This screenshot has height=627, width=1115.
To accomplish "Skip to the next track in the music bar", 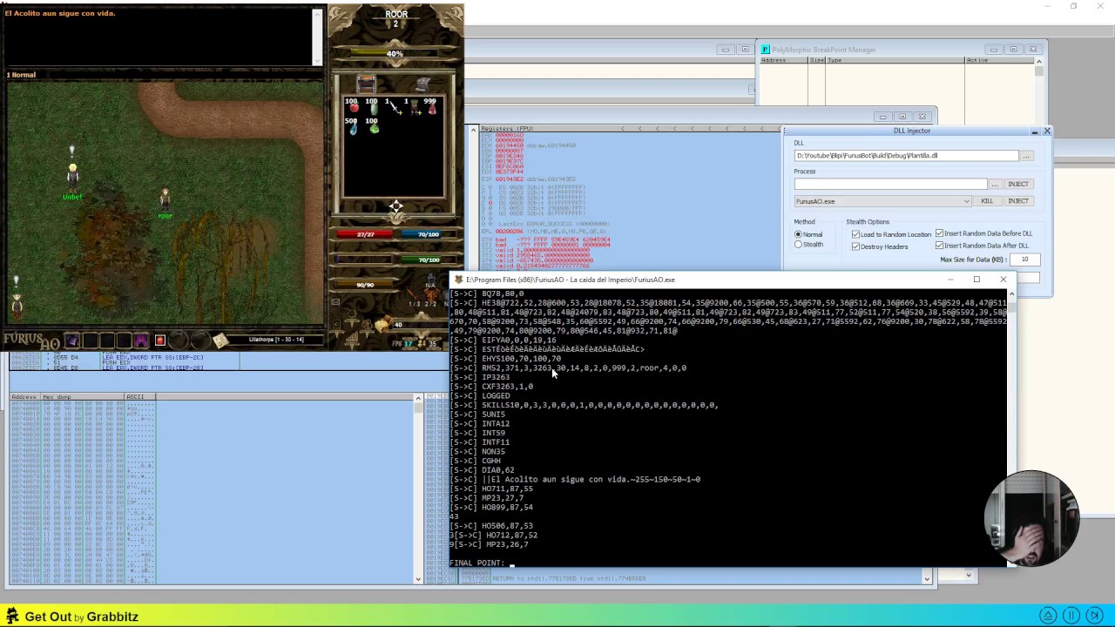I will (1095, 616).
